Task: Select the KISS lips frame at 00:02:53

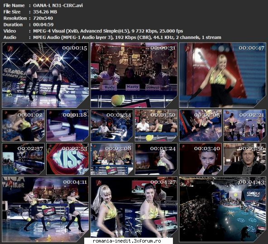Action: (67, 159)
